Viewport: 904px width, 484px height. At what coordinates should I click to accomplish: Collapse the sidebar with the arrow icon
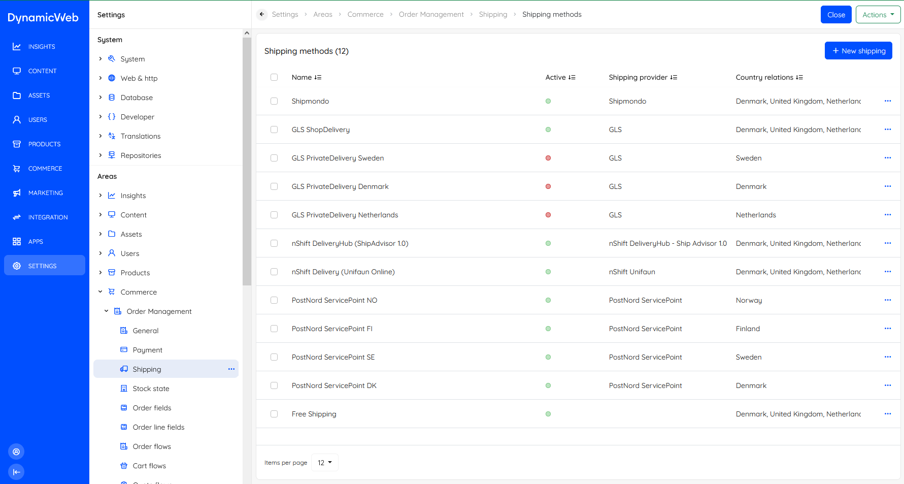(x=16, y=472)
